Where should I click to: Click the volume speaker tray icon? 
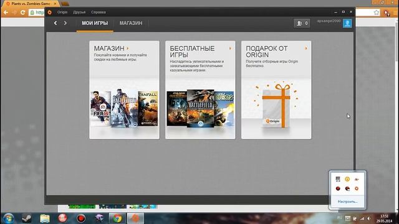[369, 218]
